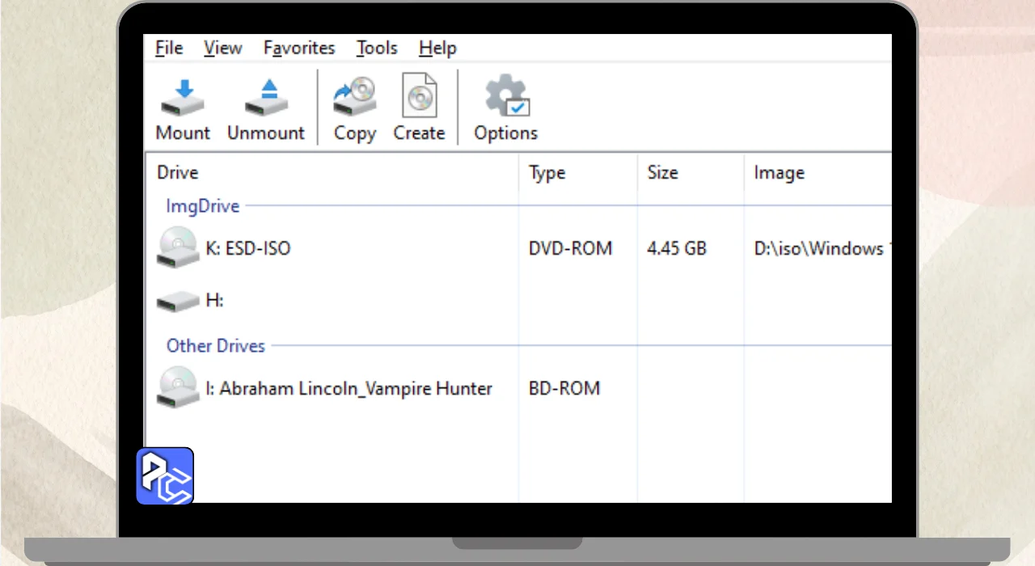Click the Unmount drive icon

pyautogui.click(x=266, y=99)
